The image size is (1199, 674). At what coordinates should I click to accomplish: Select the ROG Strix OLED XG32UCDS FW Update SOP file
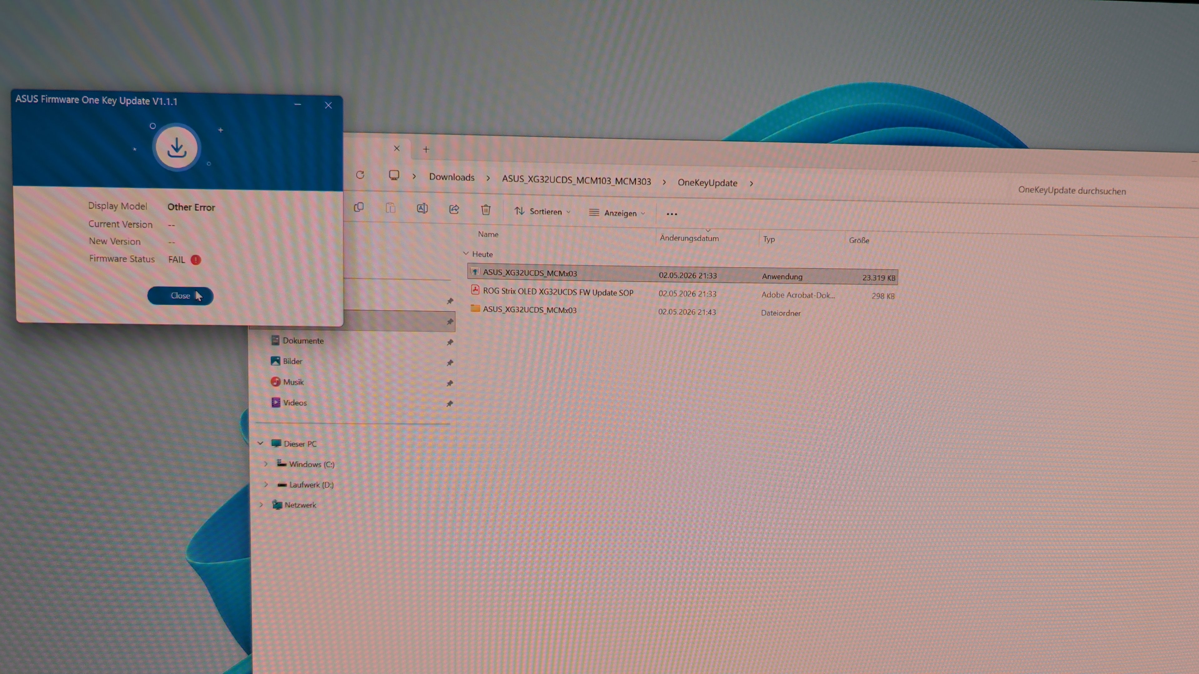[x=682, y=293]
